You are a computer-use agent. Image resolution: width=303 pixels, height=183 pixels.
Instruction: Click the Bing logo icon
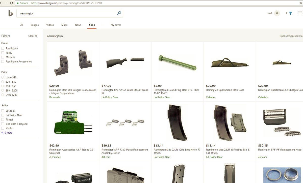tap(11, 13)
